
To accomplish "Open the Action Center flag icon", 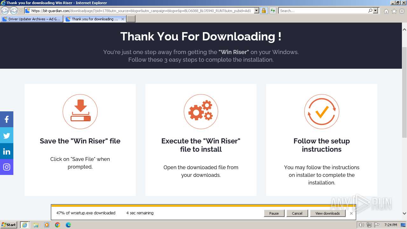I will [377, 225].
